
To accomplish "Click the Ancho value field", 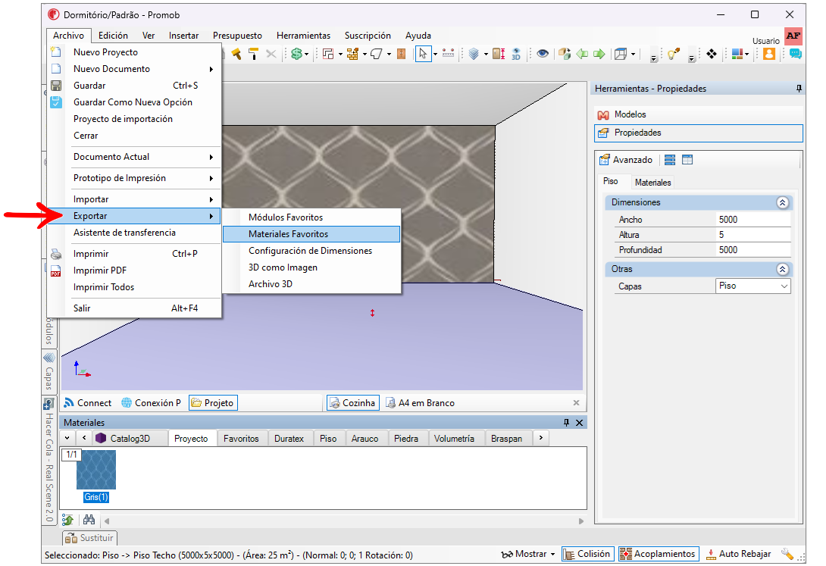I will 752,220.
